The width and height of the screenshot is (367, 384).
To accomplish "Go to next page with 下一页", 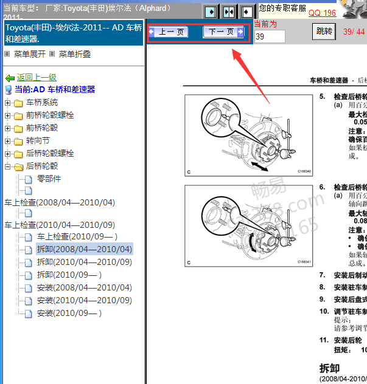I will (x=223, y=32).
